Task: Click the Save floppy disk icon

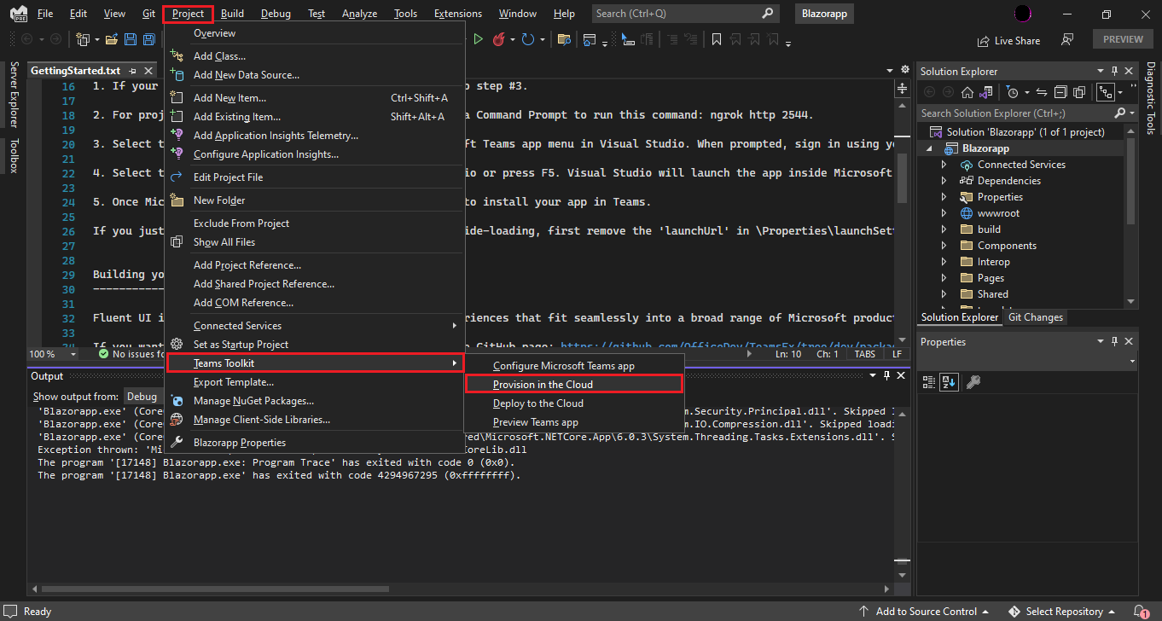Action: tap(130, 39)
